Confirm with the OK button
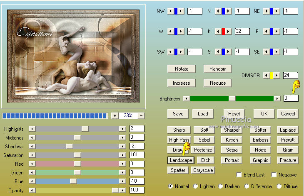Viewport: 304px width, 196px height. (264, 114)
